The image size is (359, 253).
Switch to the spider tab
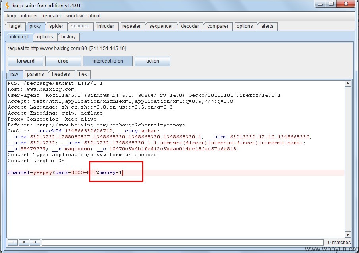56,26
